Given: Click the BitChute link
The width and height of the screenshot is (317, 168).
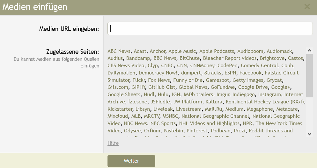Looking at the screenshot, I should coord(190,58).
